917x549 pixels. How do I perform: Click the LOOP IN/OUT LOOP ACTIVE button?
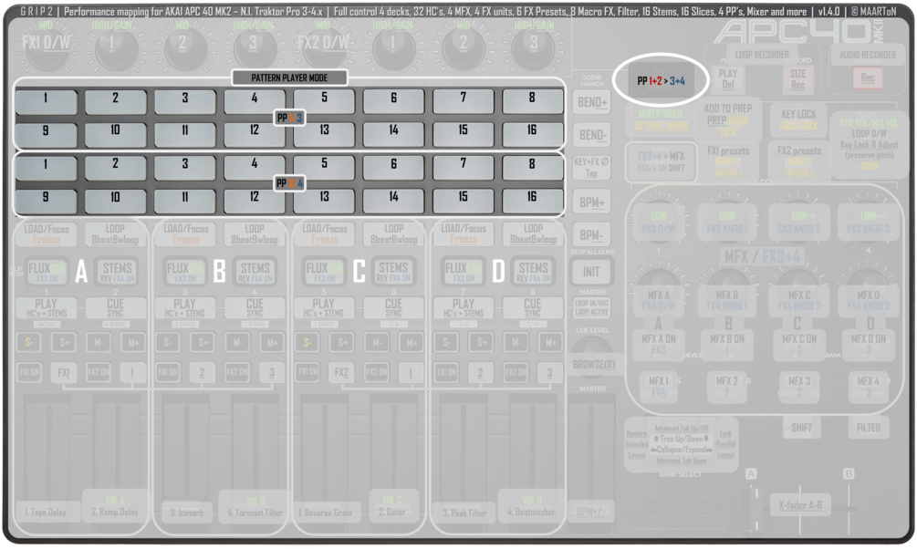592,307
